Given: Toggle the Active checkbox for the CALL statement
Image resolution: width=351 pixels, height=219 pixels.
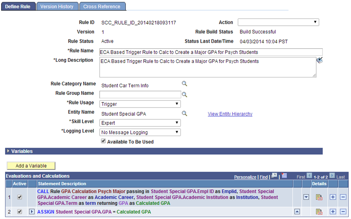Looking at the screenshot, I should point(20,197).
